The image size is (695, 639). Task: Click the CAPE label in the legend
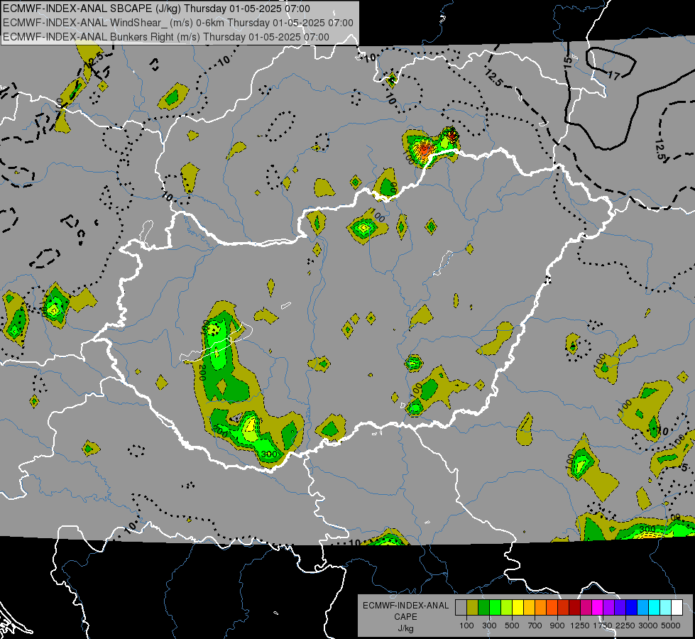pyautogui.click(x=405, y=617)
